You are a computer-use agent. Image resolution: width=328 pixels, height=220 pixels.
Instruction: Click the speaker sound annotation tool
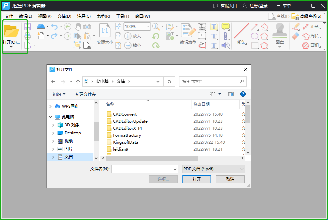pyautogui.click(x=225, y=45)
